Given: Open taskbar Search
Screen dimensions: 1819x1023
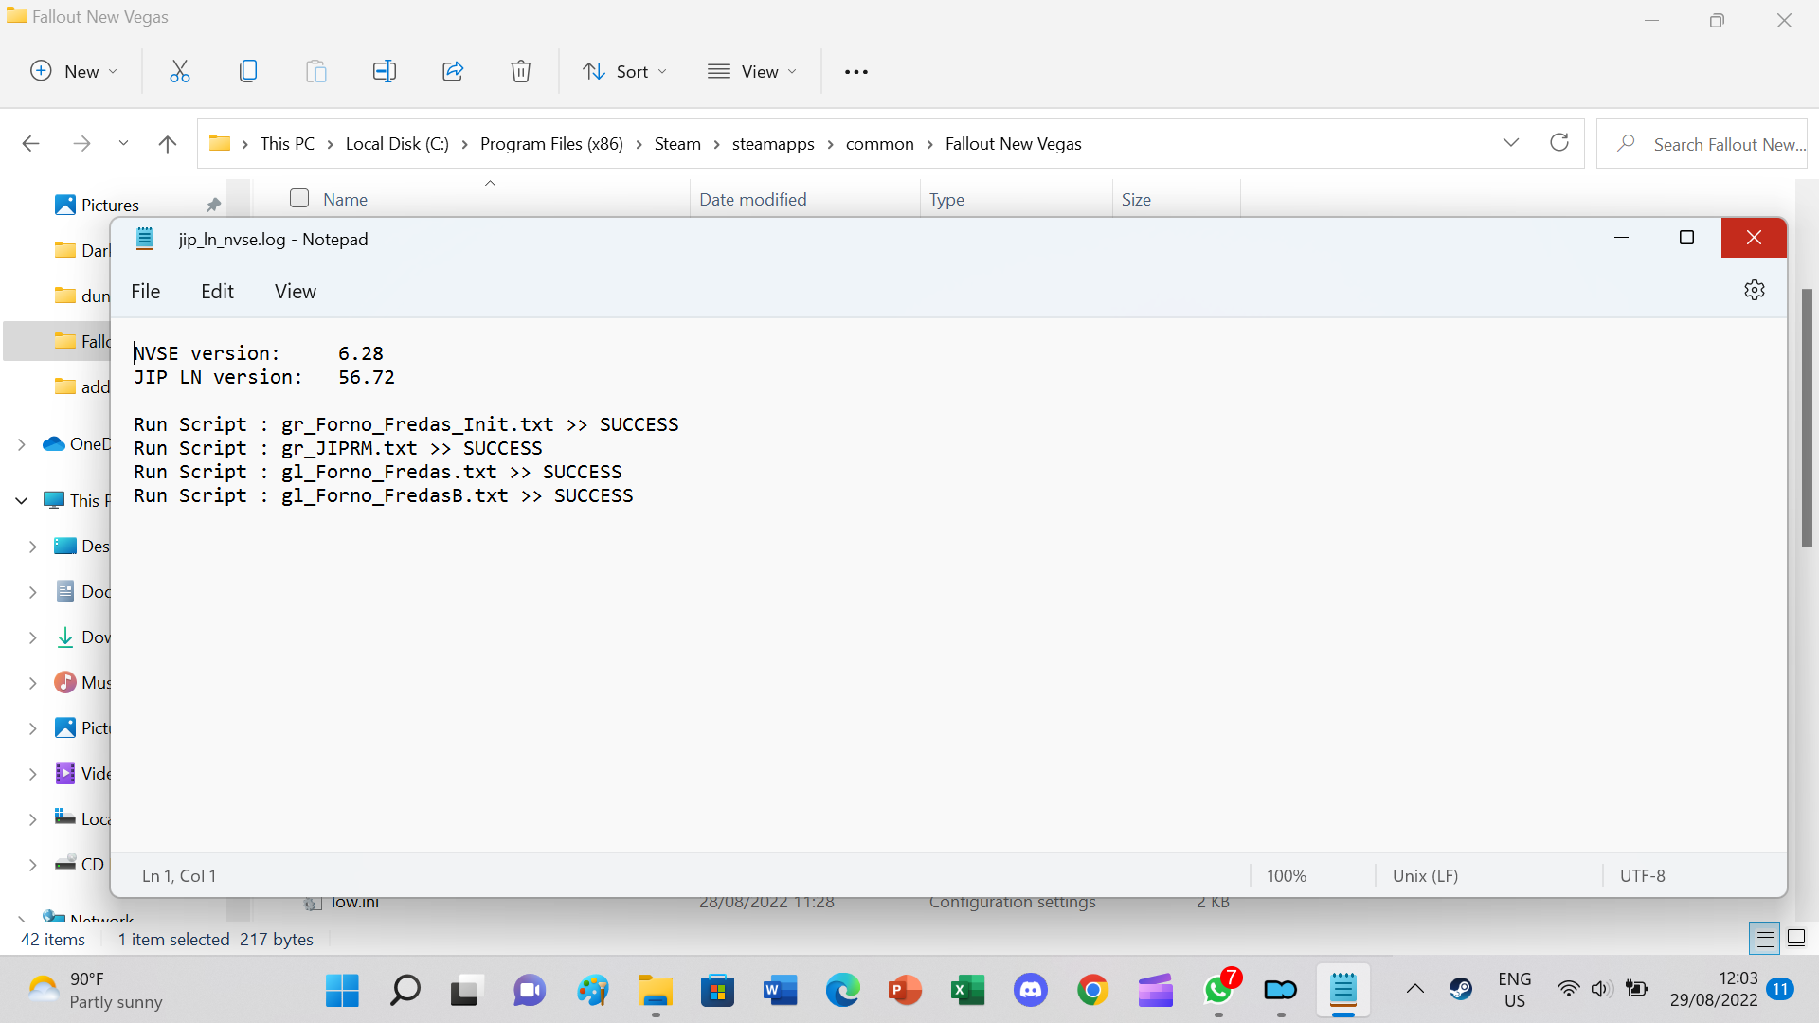Looking at the screenshot, I should tap(405, 991).
